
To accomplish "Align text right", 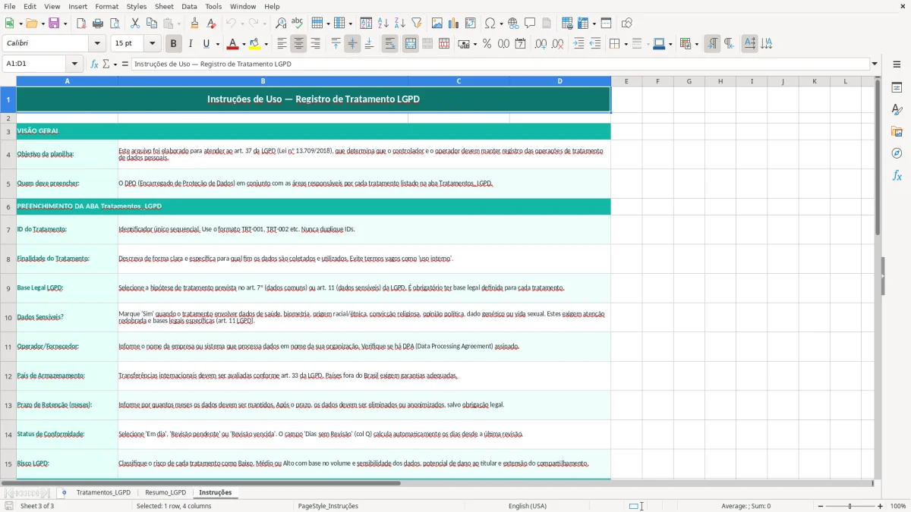I will (x=315, y=44).
